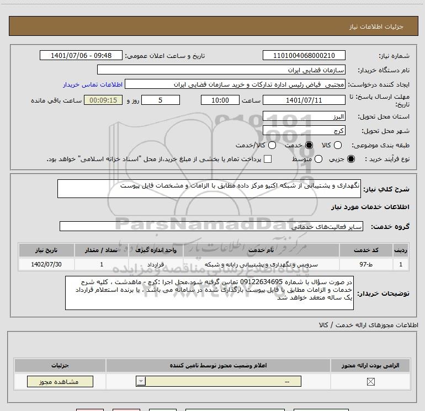The image size is (425, 411).
Task: Click the توضیحات خریدار text area
Action: tap(209, 293)
